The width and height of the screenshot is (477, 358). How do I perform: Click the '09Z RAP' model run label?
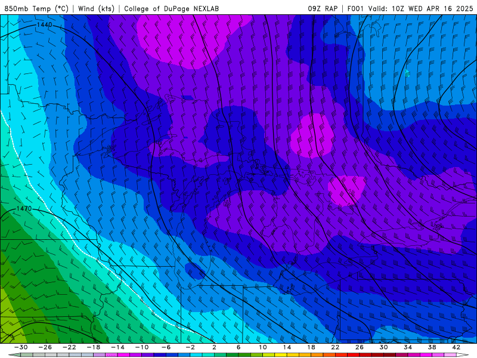pos(323,8)
